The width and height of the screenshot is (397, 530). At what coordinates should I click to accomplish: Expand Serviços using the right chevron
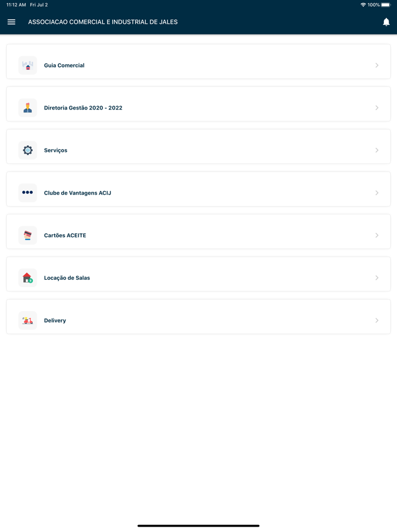click(x=377, y=150)
